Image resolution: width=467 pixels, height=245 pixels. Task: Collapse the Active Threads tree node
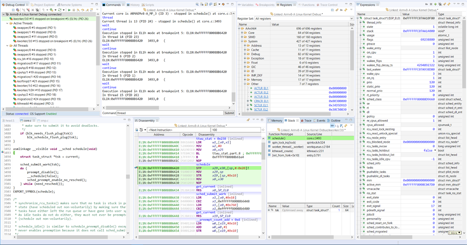pyautogui.click(x=8, y=23)
